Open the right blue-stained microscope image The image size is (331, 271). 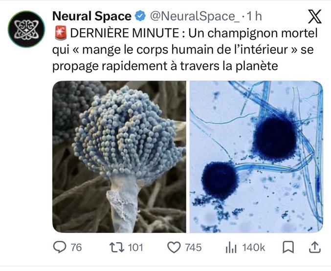point(256,156)
